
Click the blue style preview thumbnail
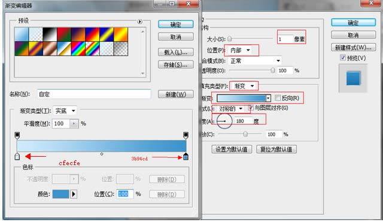point(353,78)
